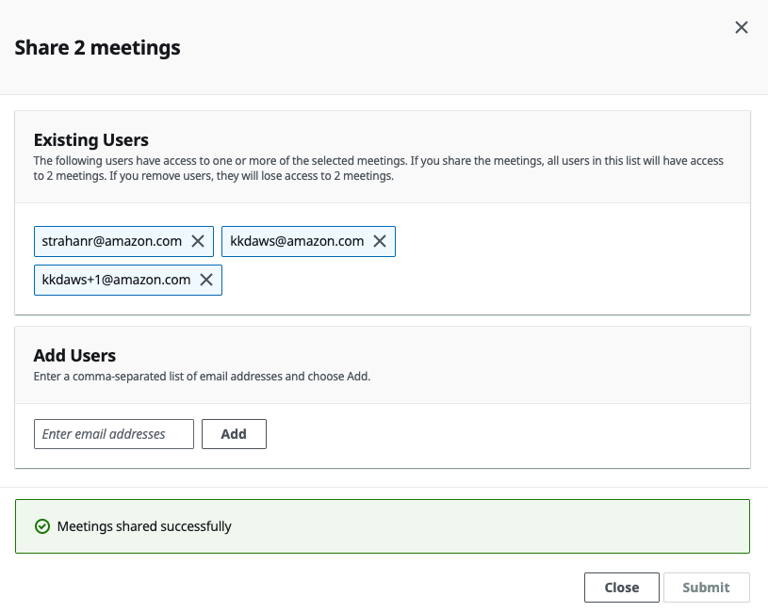Click the Existing Users description paragraph
This screenshot has height=612, width=768.
(x=377, y=168)
